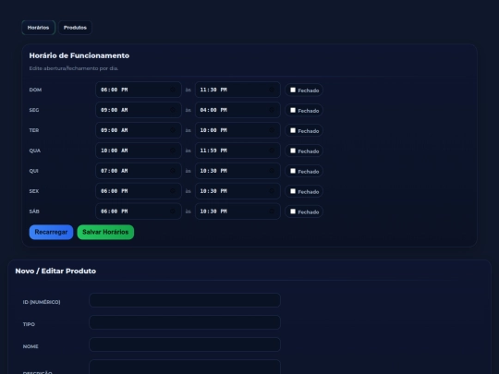Click the SÁB day label
This screenshot has height=374, width=499.
tap(34, 211)
